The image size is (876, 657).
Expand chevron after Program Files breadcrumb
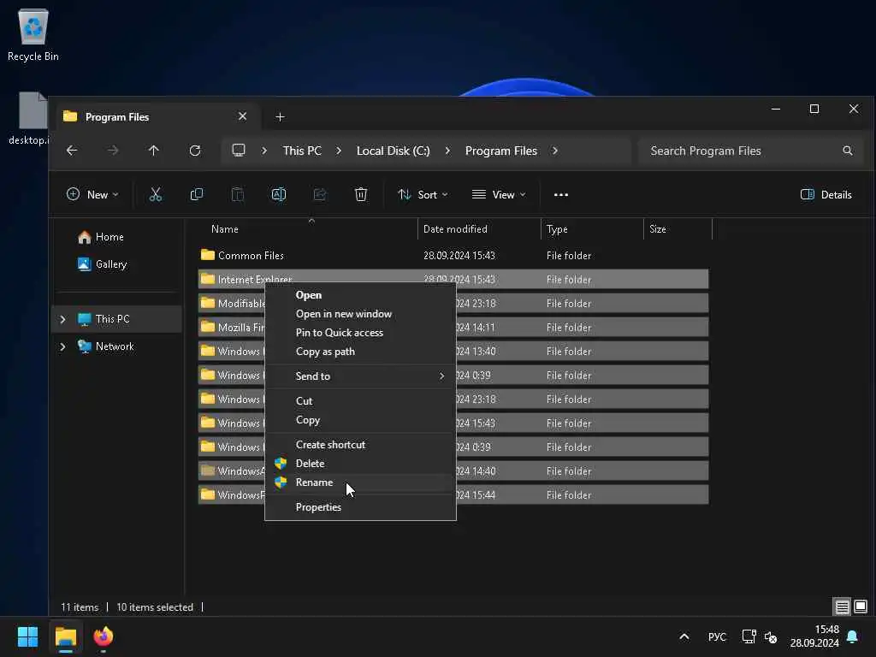coord(554,151)
